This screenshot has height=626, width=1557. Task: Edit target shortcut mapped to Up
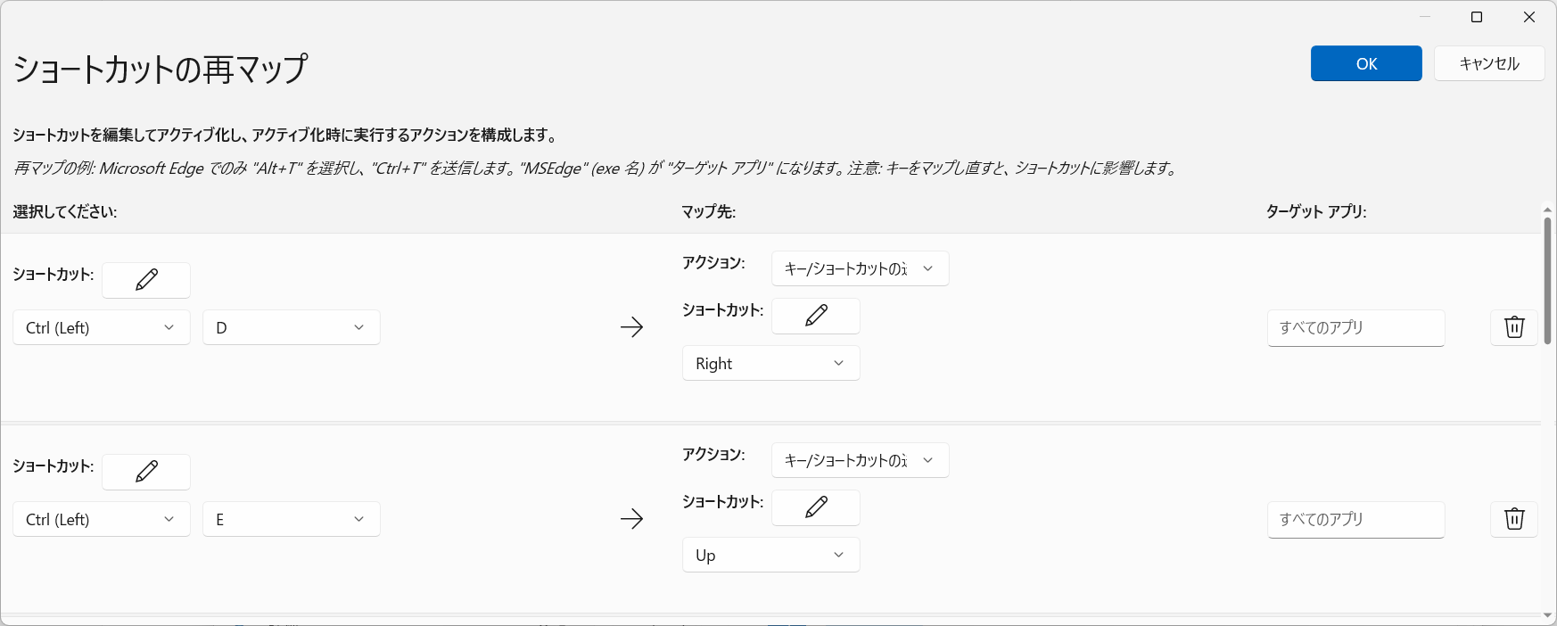[816, 507]
